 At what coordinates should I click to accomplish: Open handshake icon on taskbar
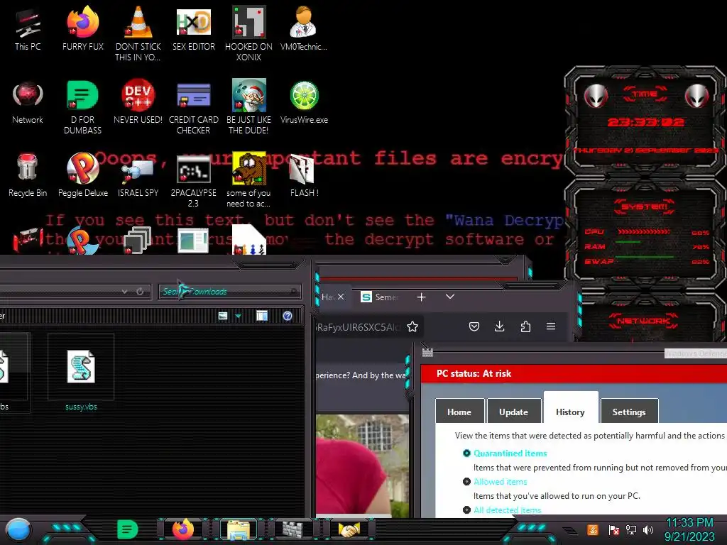coord(349,529)
